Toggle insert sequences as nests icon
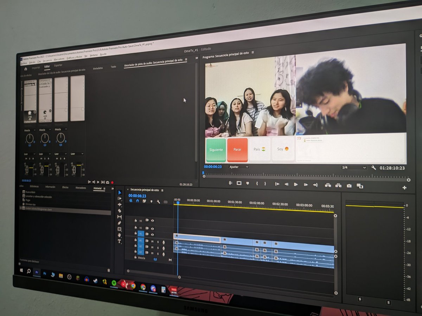 (131, 201)
